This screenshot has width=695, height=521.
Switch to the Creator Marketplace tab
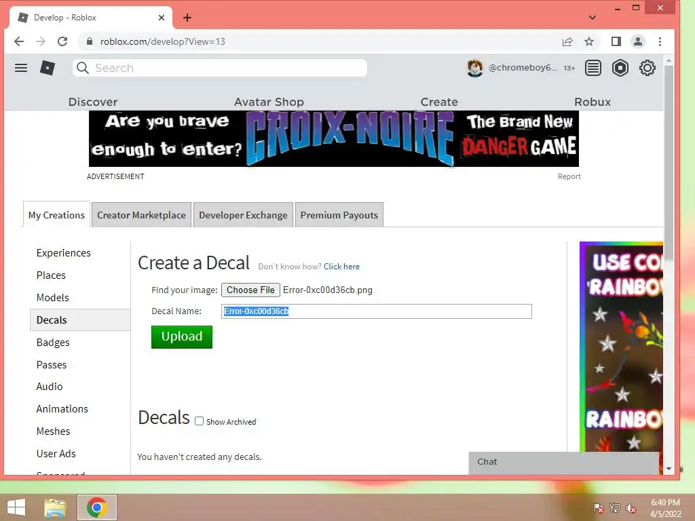pyautogui.click(x=141, y=215)
